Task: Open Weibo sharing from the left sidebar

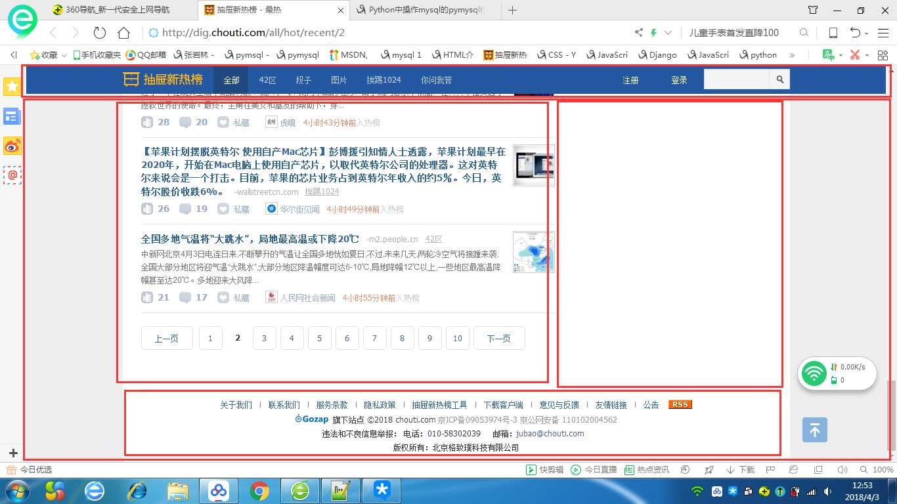Action: tap(11, 146)
